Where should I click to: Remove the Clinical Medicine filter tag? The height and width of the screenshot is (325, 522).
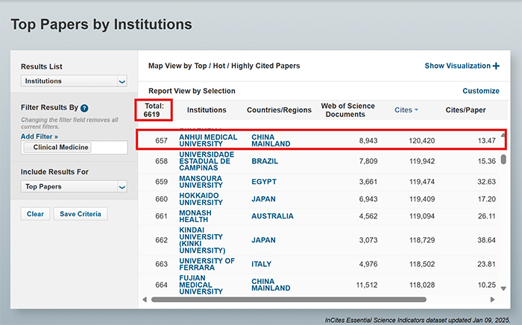(x=28, y=148)
